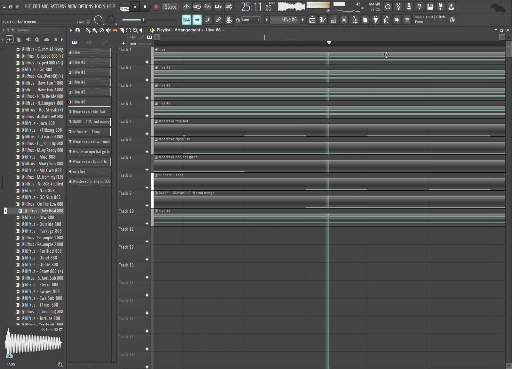Stop playback with the stop button
The height and width of the screenshot is (369, 512).
click(145, 6)
